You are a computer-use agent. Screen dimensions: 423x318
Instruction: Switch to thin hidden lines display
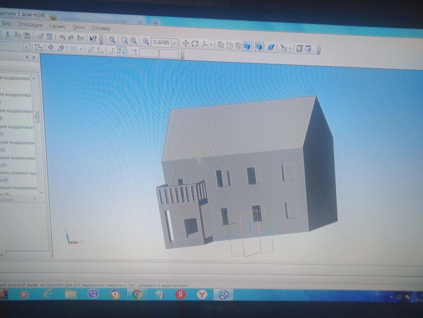pos(238,46)
